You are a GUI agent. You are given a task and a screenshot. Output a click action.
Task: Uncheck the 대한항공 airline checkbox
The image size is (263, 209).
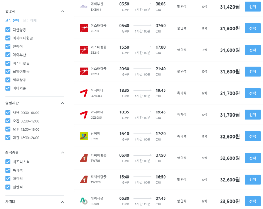point(8,29)
